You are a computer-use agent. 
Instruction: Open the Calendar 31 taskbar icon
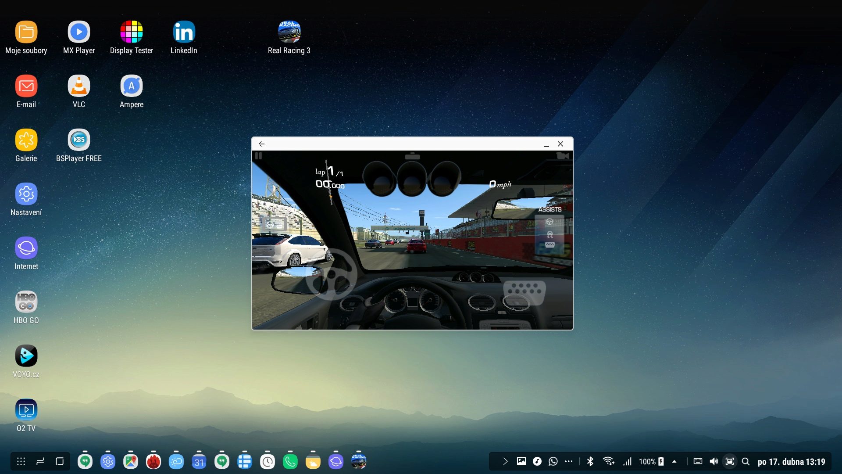[199, 461]
